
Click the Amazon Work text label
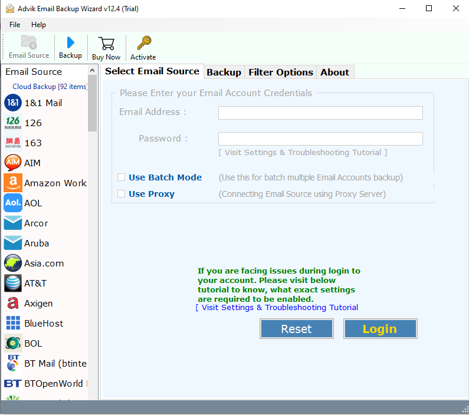(55, 183)
